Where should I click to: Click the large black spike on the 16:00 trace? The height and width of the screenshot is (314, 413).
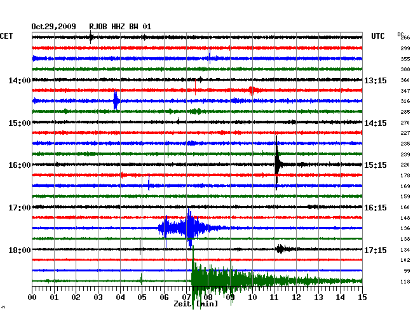[x=277, y=163]
